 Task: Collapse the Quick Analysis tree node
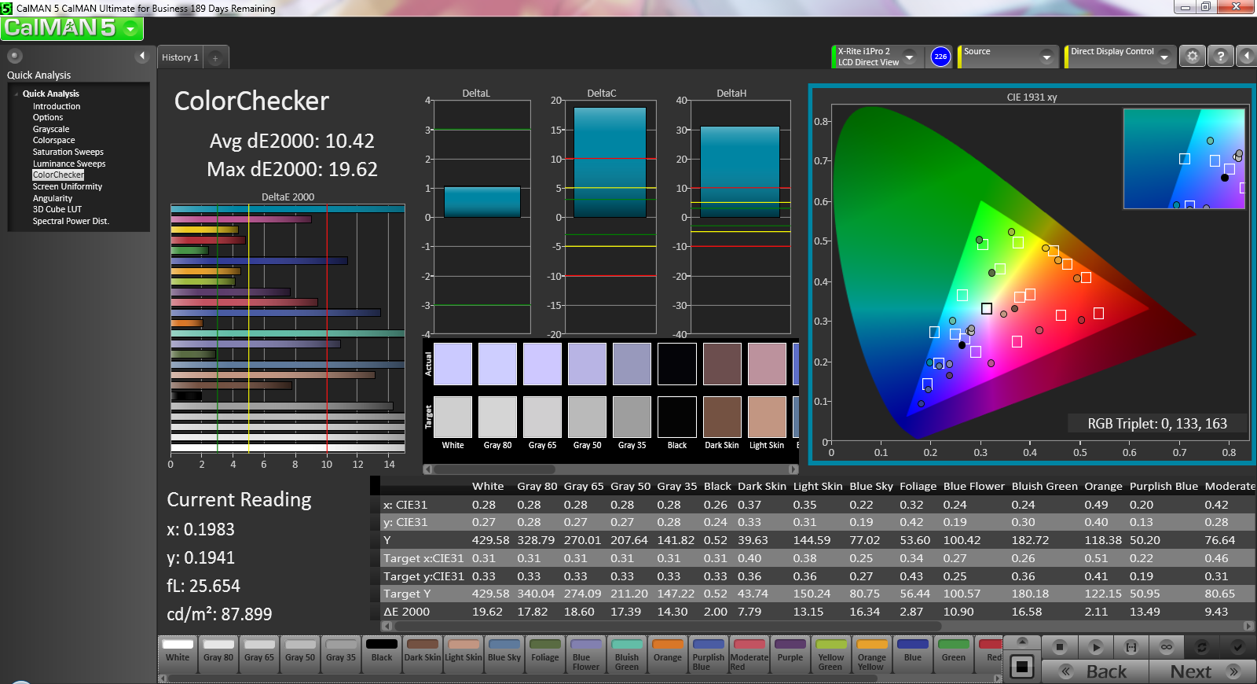[16, 94]
